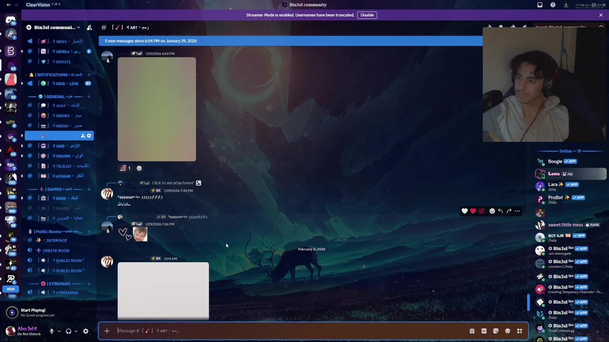Switch to the COLORS channel
Image resolution: width=609 pixels, height=342 pixels.
pos(59,156)
